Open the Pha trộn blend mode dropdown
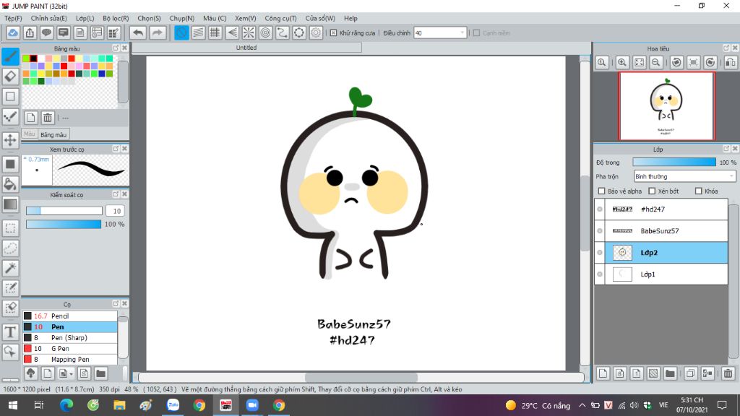The image size is (740, 416). coord(684,176)
